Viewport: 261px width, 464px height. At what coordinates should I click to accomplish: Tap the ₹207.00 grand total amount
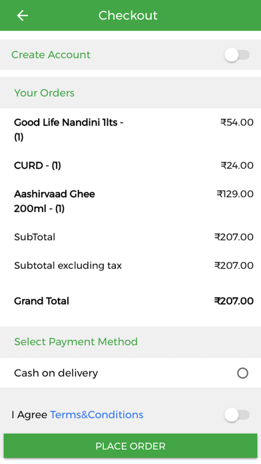pos(234,301)
